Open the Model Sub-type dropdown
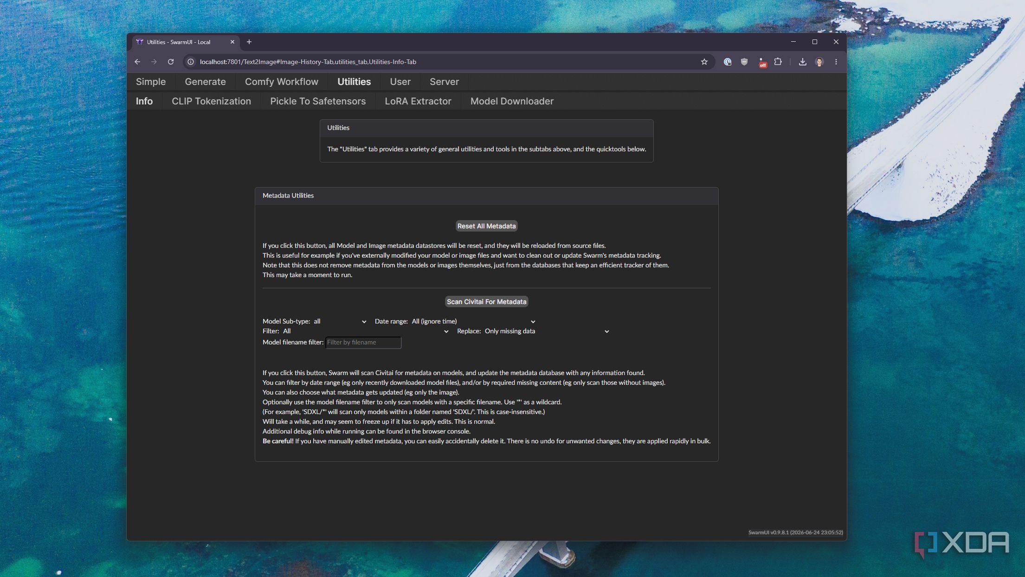The image size is (1025, 577). coord(340,321)
